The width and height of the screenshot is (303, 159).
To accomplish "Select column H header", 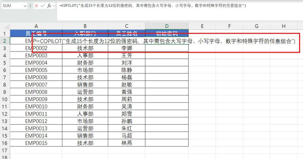I will [284, 26].
